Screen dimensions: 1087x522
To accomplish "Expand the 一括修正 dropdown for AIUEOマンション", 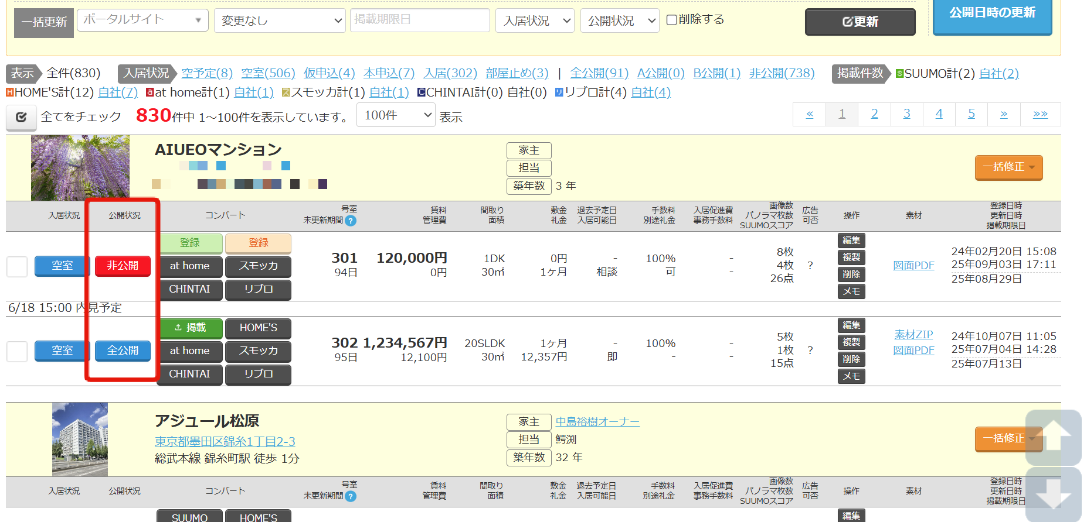I will tap(1008, 167).
